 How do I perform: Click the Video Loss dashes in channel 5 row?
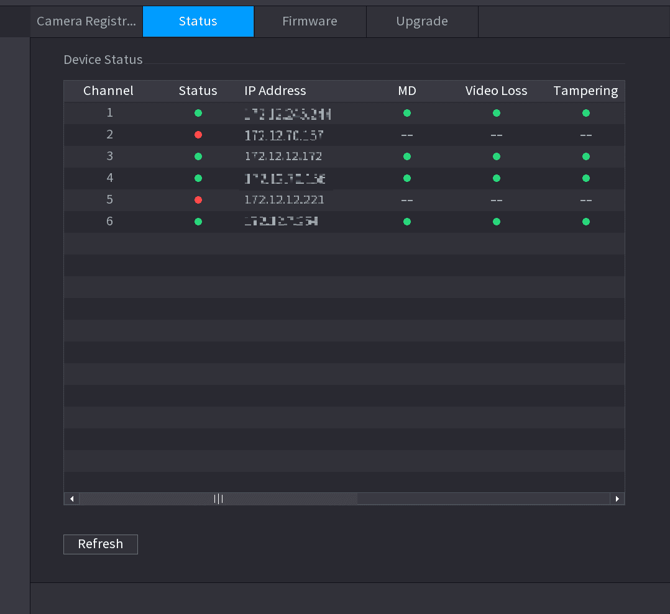[x=497, y=200]
